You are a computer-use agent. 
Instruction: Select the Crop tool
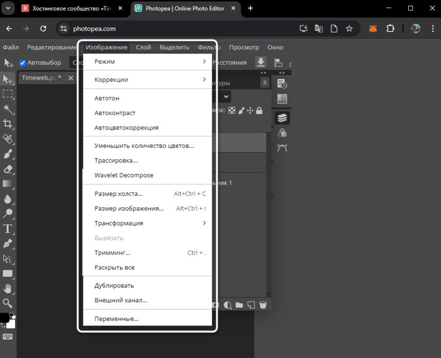pos(8,124)
